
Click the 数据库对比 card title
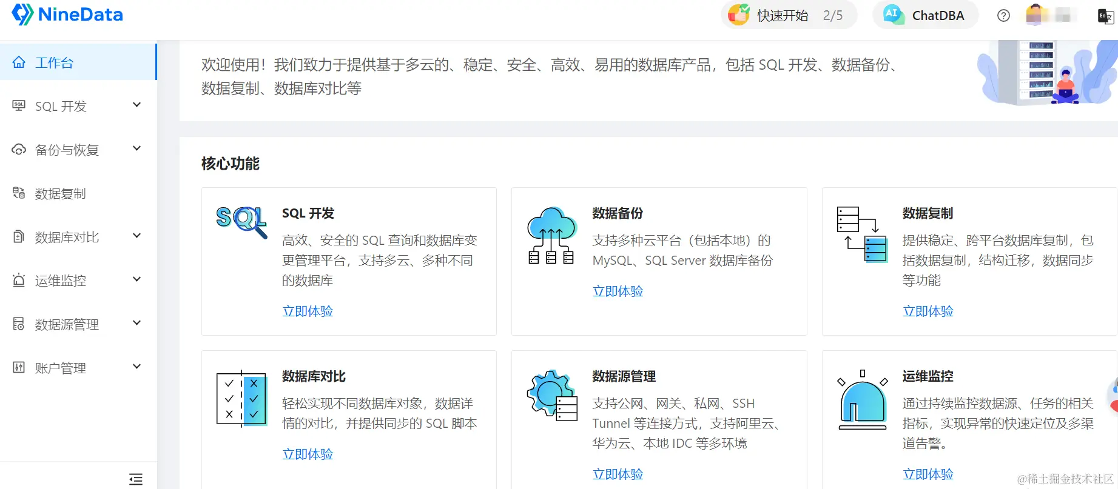tap(314, 376)
